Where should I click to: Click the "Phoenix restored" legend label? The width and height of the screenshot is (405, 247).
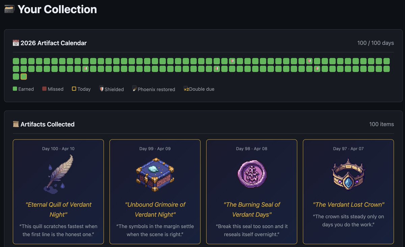156,89
